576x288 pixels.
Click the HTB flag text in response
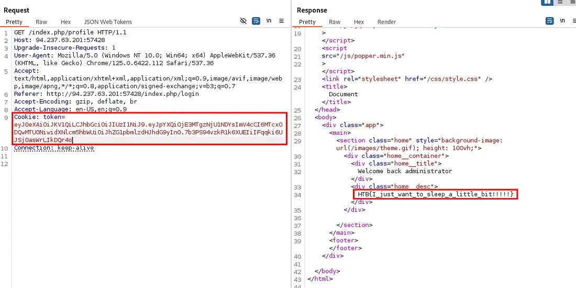(436, 194)
